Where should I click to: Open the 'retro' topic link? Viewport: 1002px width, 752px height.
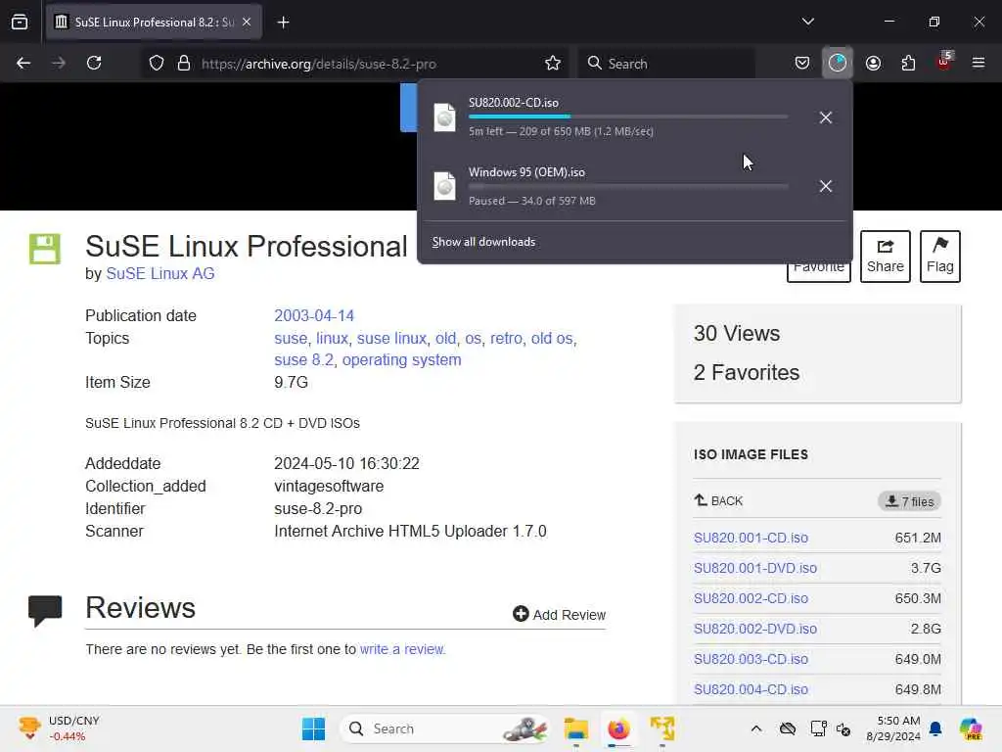click(506, 338)
